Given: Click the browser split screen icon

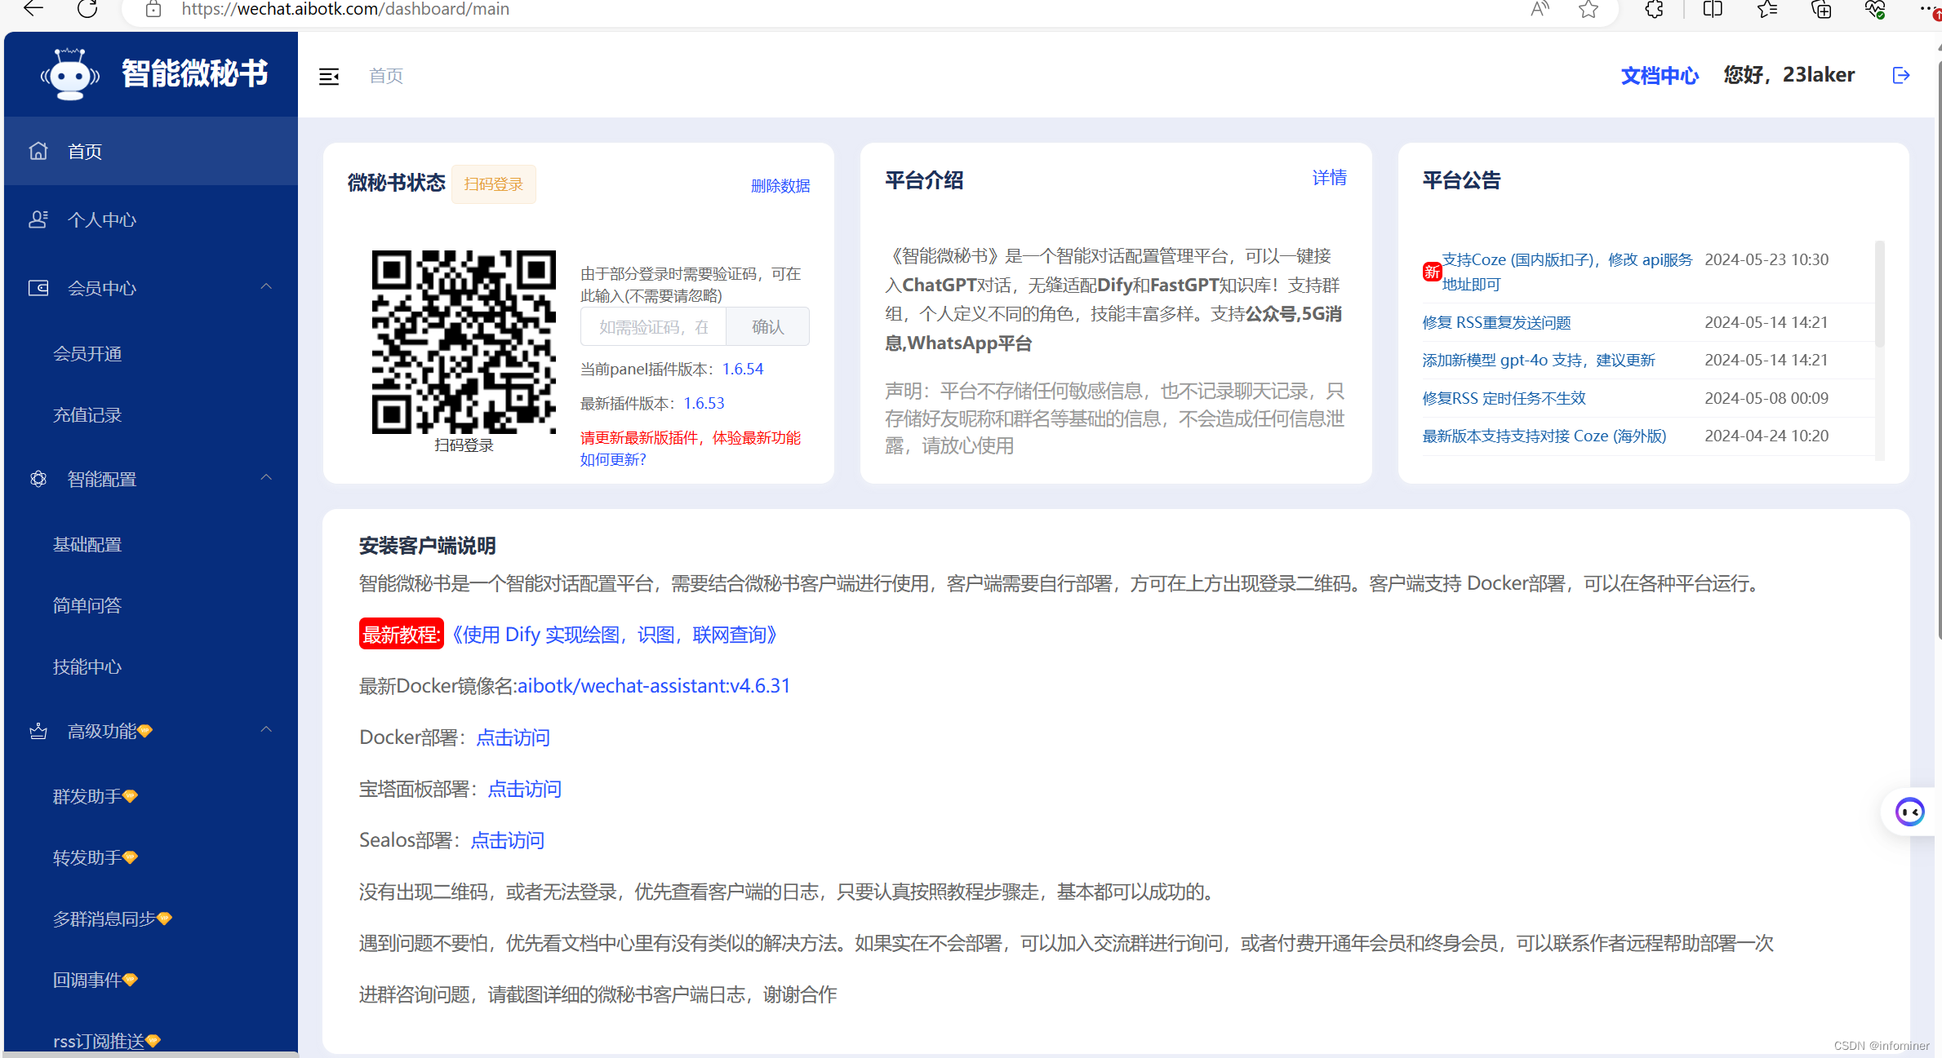Looking at the screenshot, I should (1713, 9).
